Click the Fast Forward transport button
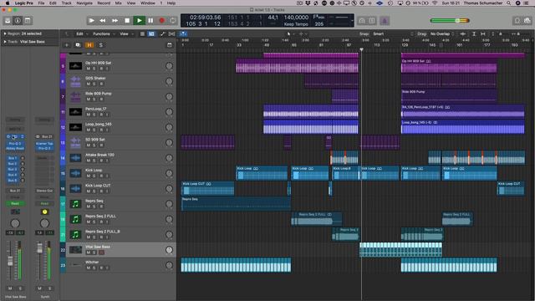535x301 pixels. 115,21
